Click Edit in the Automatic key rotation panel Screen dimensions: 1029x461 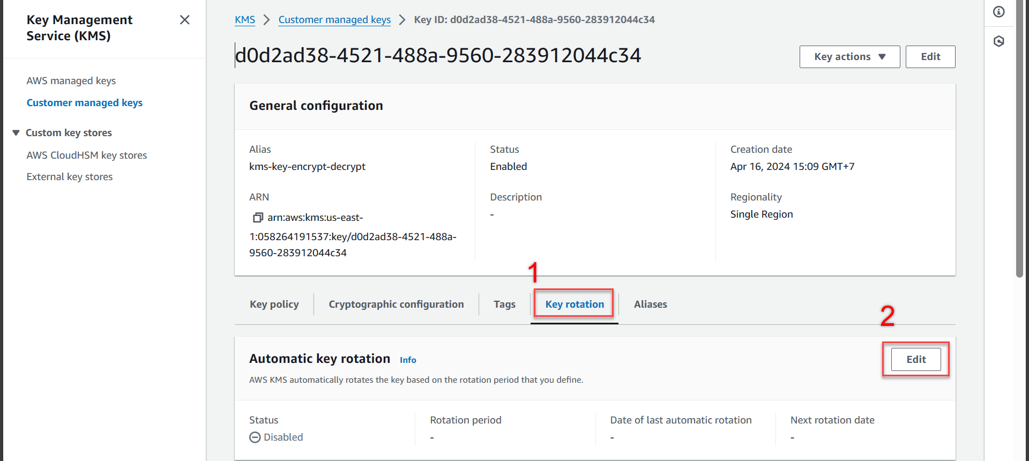point(916,360)
